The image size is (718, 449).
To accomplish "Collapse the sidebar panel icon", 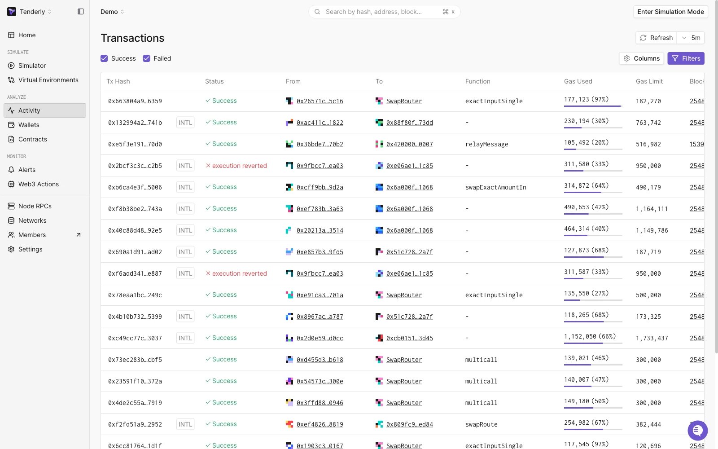I will tap(81, 12).
